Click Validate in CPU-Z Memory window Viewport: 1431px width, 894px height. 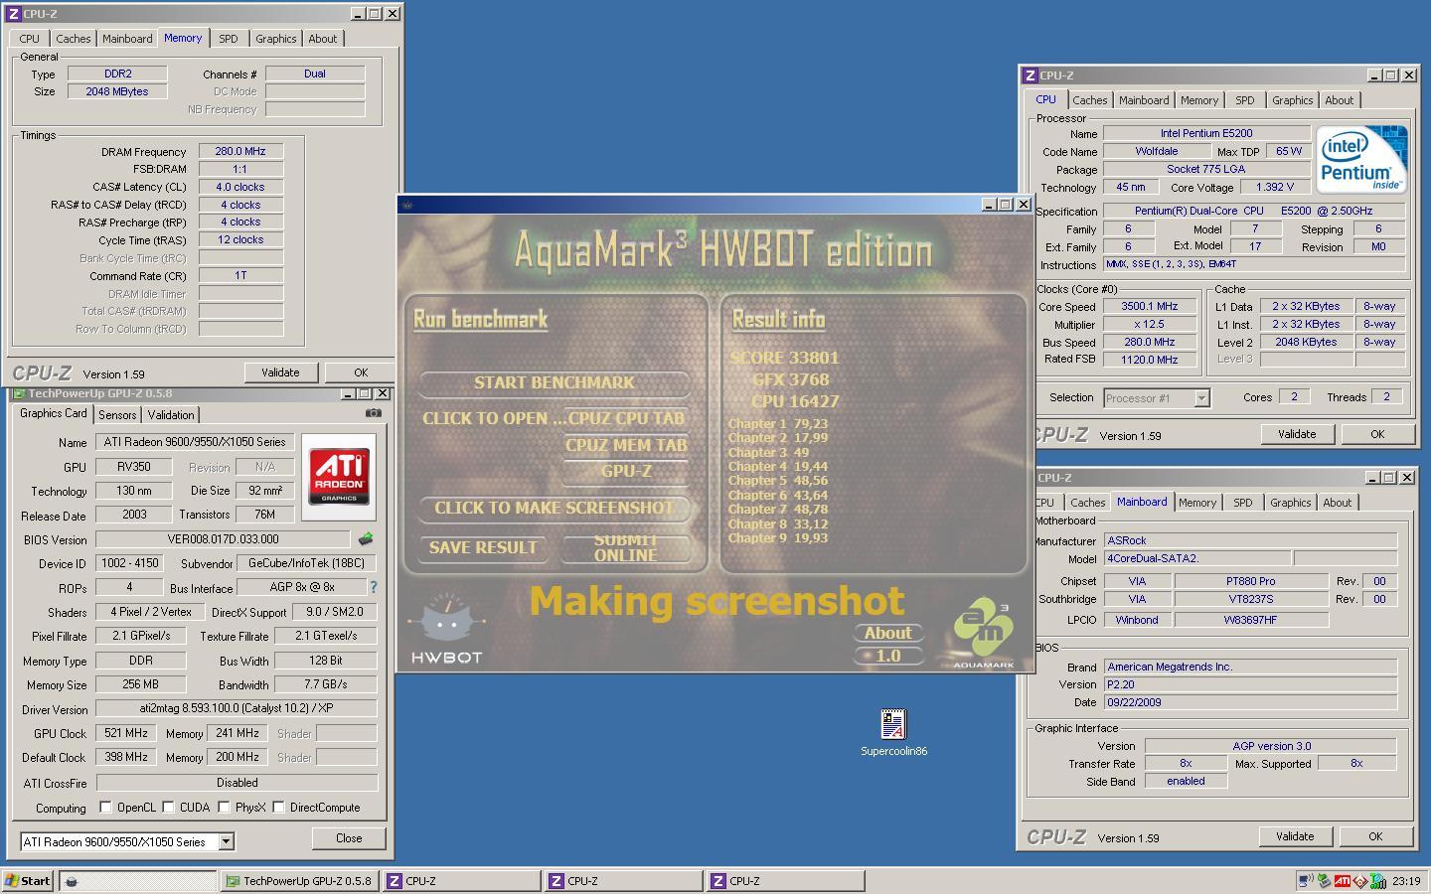point(280,372)
